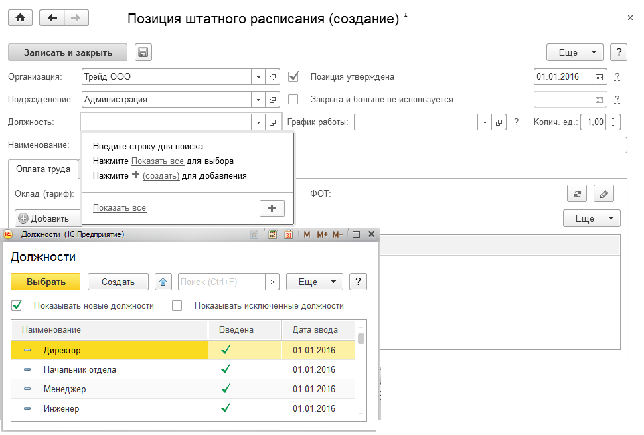Image resolution: width=644 pixels, height=435 pixels.
Task: Click the pencil edit icon near ФОТ
Action: coord(604,194)
